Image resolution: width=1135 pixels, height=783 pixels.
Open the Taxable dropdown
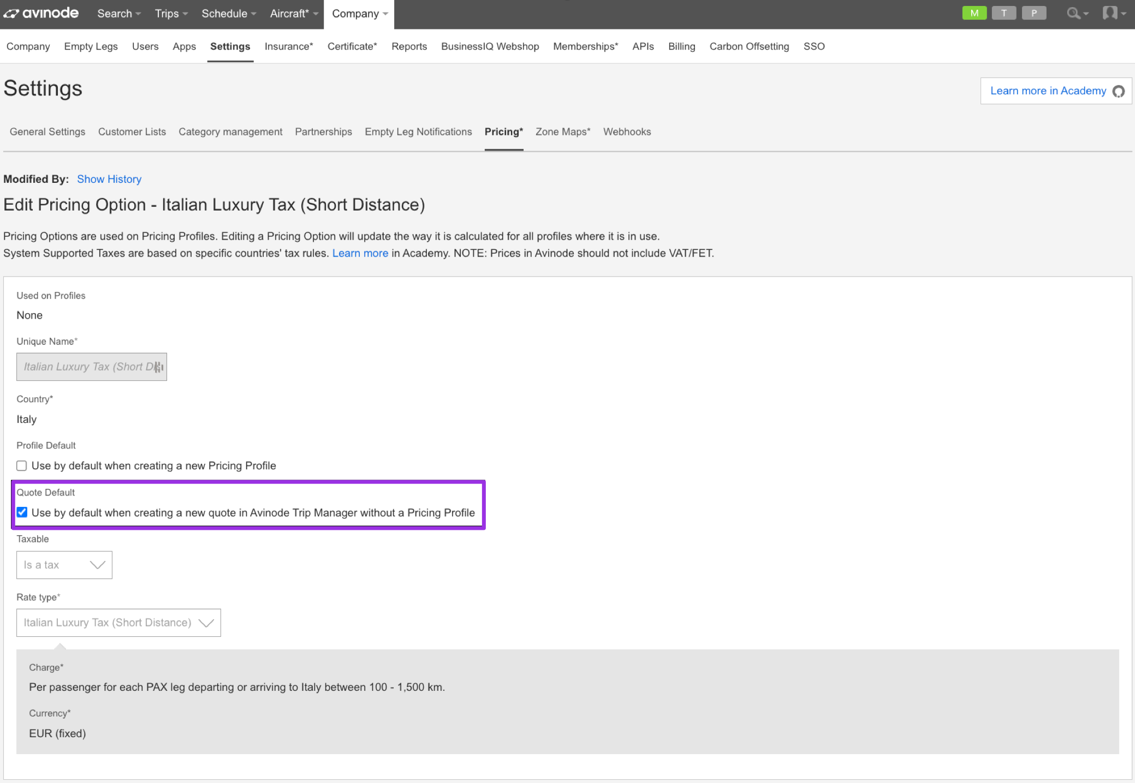click(x=64, y=565)
